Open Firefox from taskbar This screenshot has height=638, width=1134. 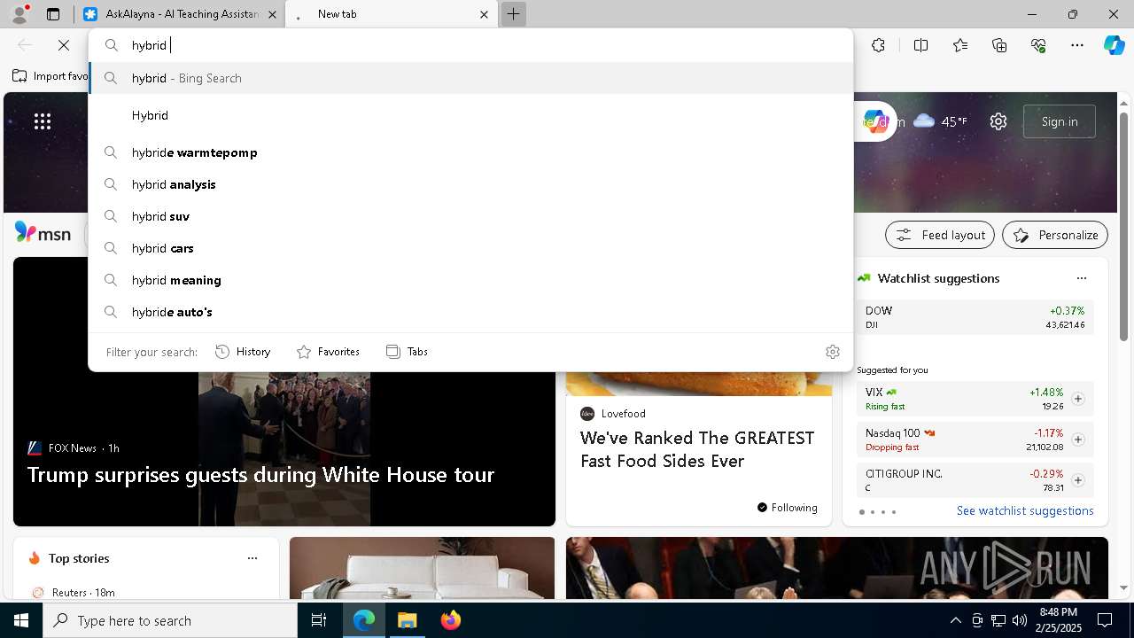(x=450, y=620)
